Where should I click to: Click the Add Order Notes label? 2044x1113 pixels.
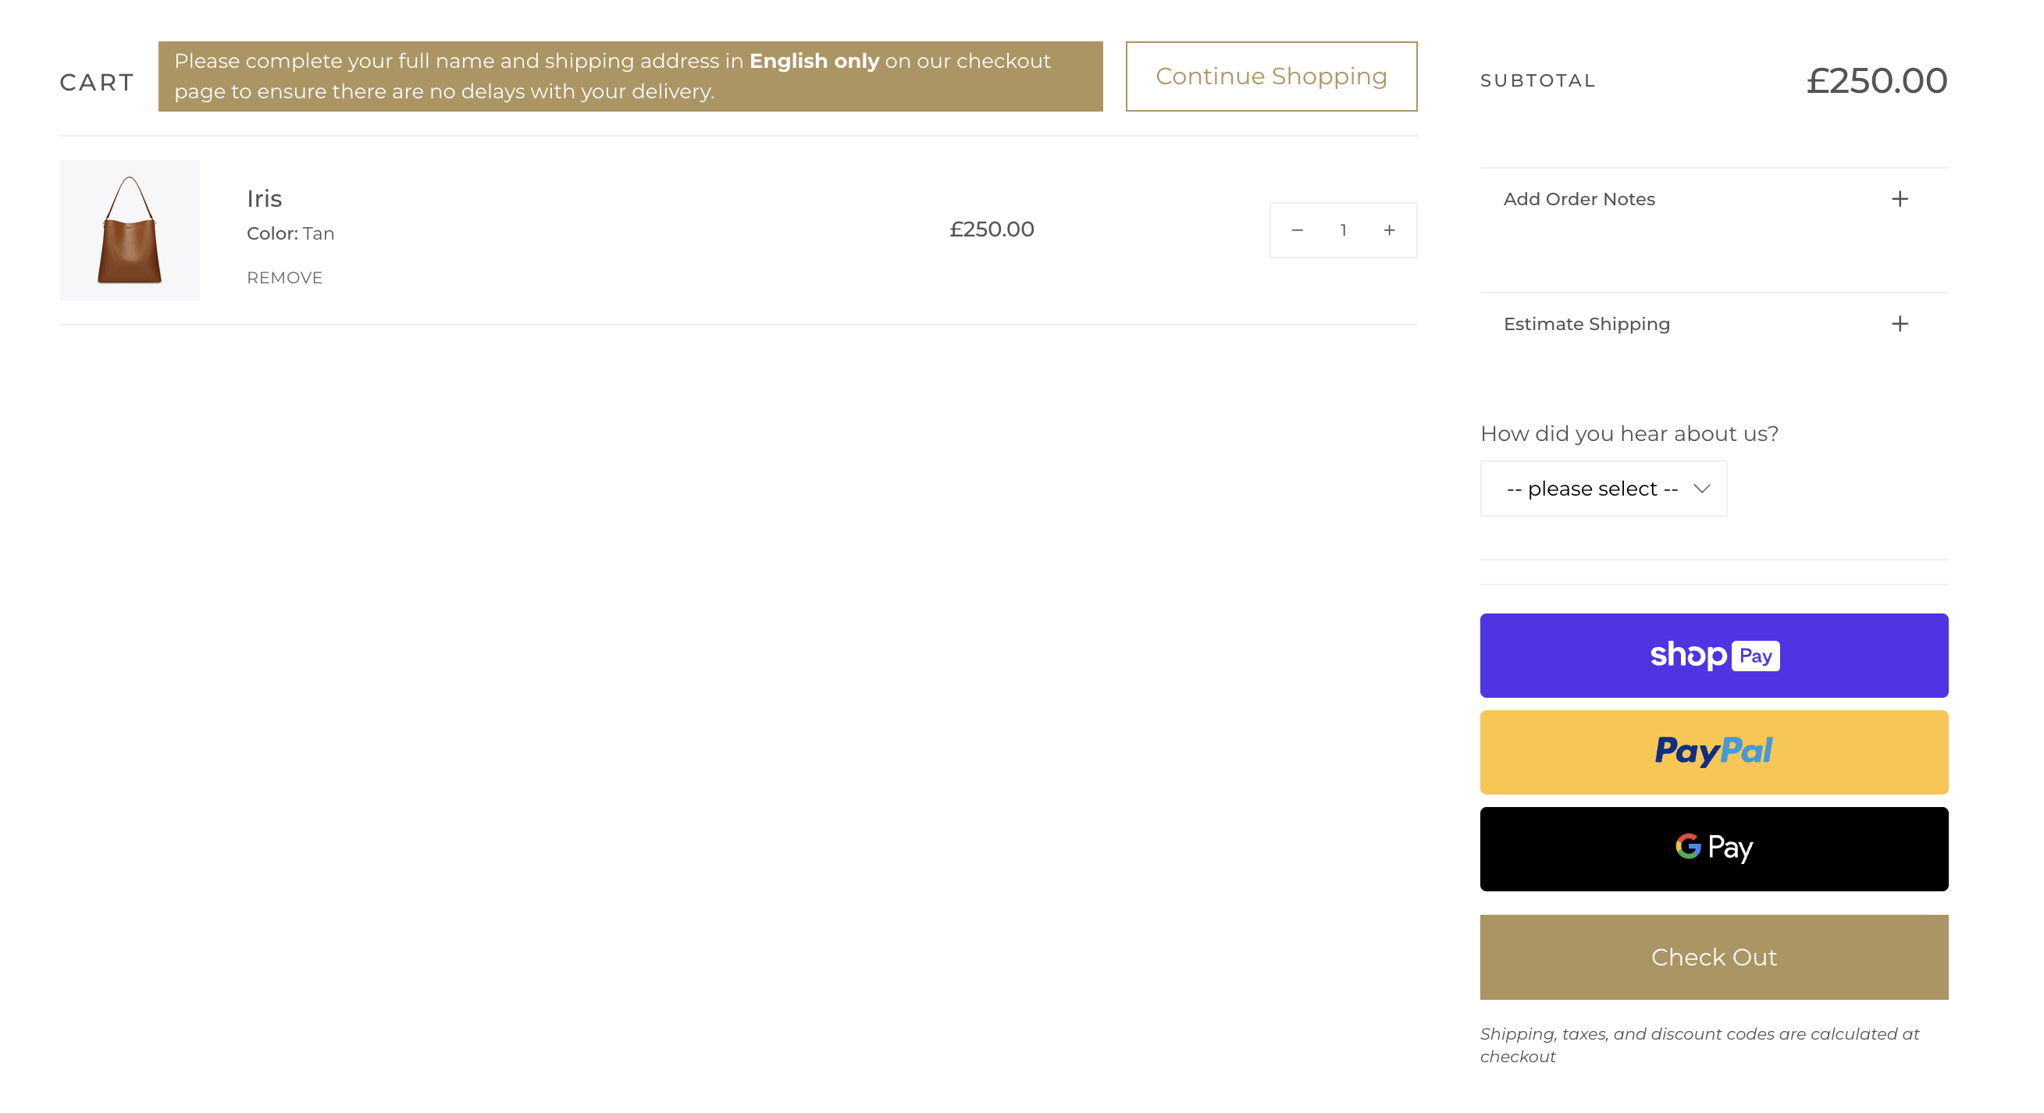pyautogui.click(x=1578, y=199)
